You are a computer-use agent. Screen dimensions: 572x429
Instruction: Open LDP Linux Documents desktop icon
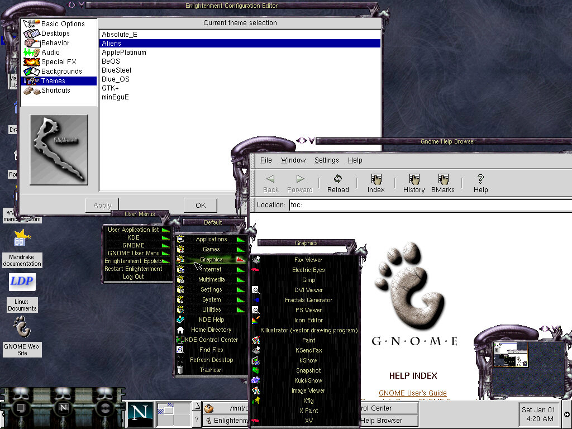coord(22,282)
